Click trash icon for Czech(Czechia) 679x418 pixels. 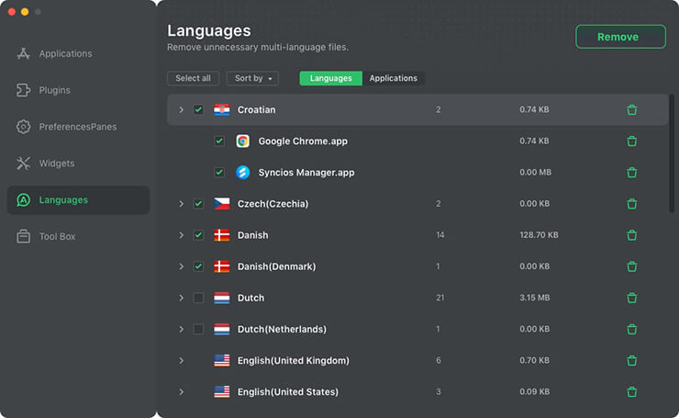click(632, 204)
